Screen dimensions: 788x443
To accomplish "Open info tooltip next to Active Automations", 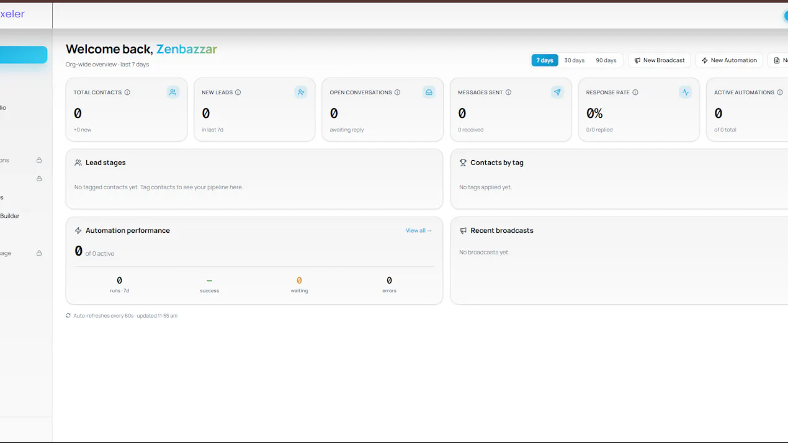I will click(780, 92).
